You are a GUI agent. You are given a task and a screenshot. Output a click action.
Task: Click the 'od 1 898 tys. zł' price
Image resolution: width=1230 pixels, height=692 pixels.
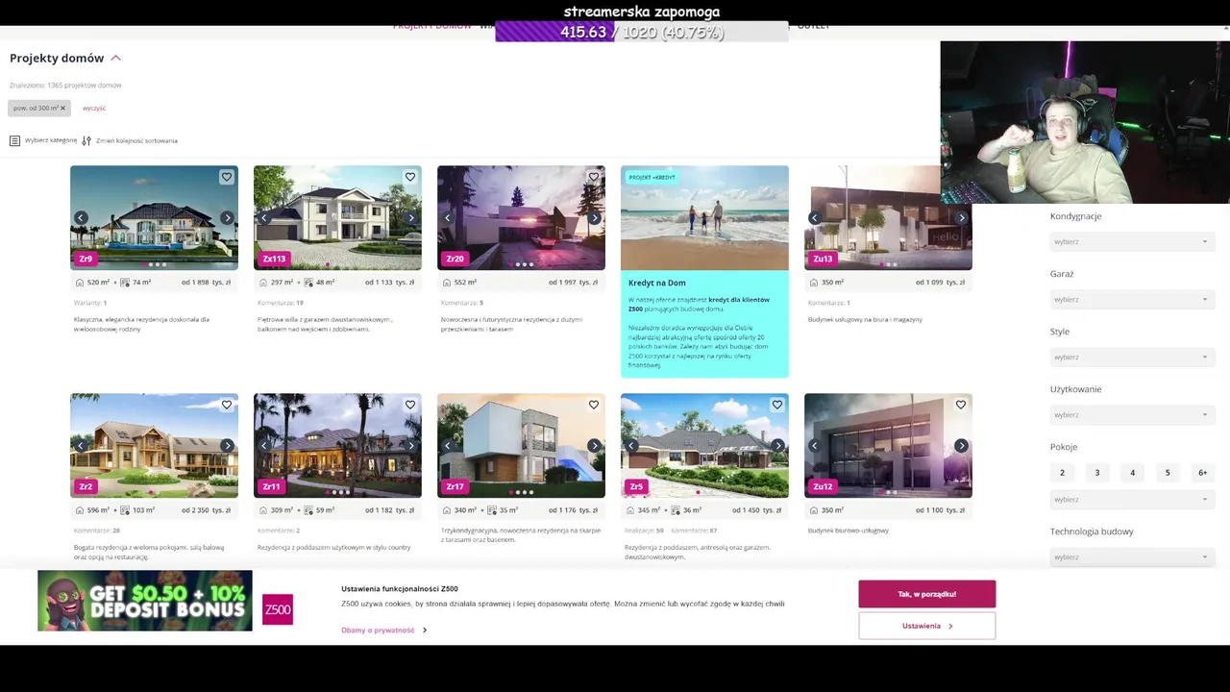tap(207, 283)
